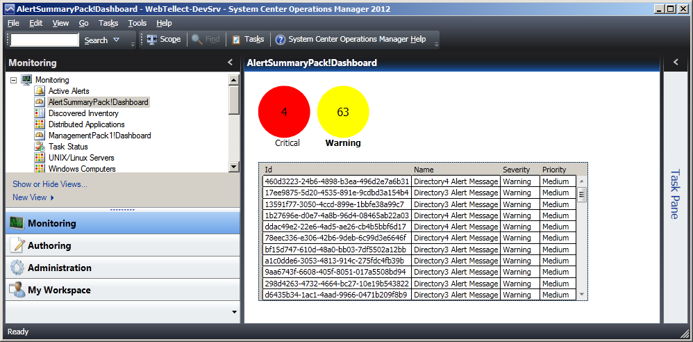The width and height of the screenshot is (693, 342).
Task: Click in the search input field
Action: point(44,40)
